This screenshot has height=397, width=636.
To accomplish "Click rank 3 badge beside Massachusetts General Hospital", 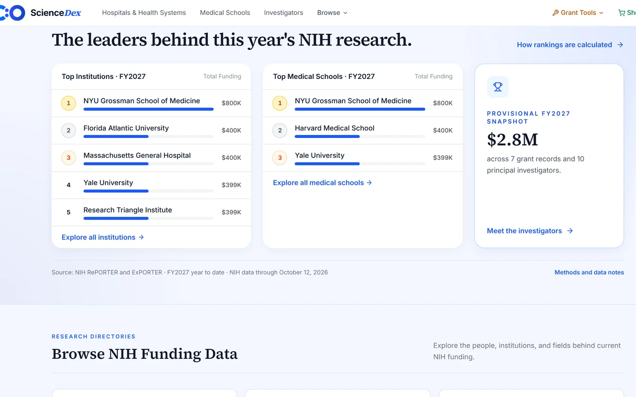I will tap(69, 158).
